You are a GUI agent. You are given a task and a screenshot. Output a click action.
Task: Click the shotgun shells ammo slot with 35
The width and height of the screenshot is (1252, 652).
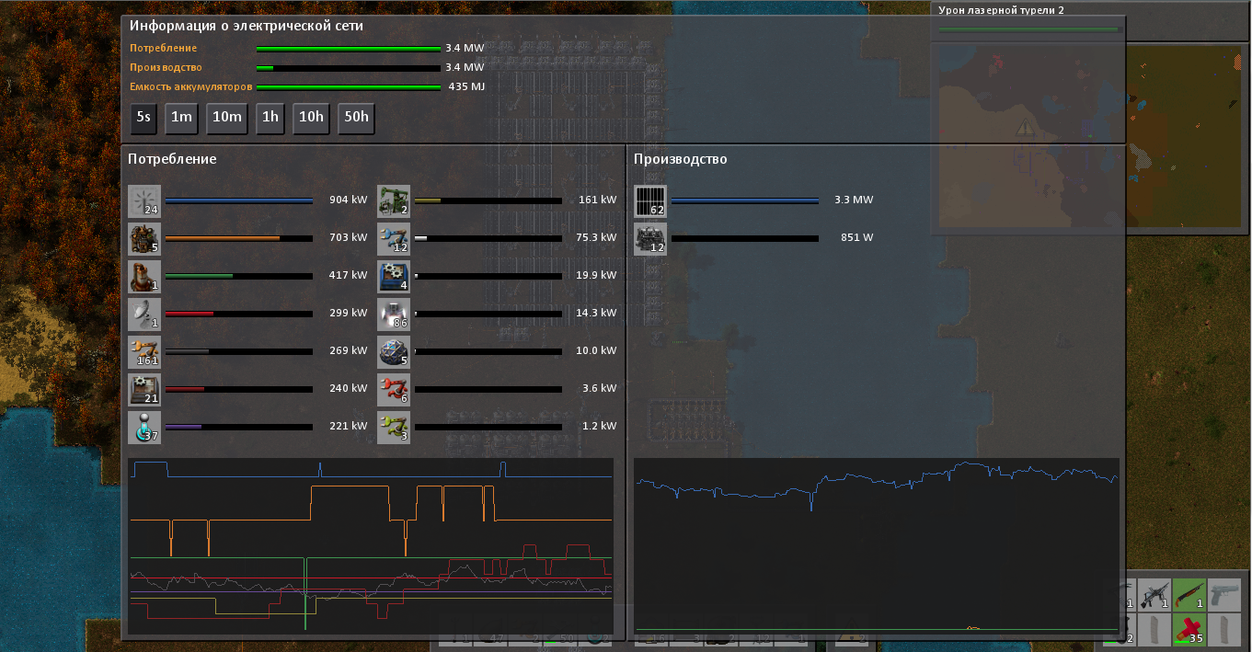[x=1189, y=629]
